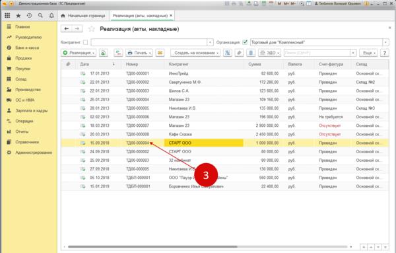The image size is (396, 253).
Task: Open the Операции section
Action: pyautogui.click(x=24, y=121)
